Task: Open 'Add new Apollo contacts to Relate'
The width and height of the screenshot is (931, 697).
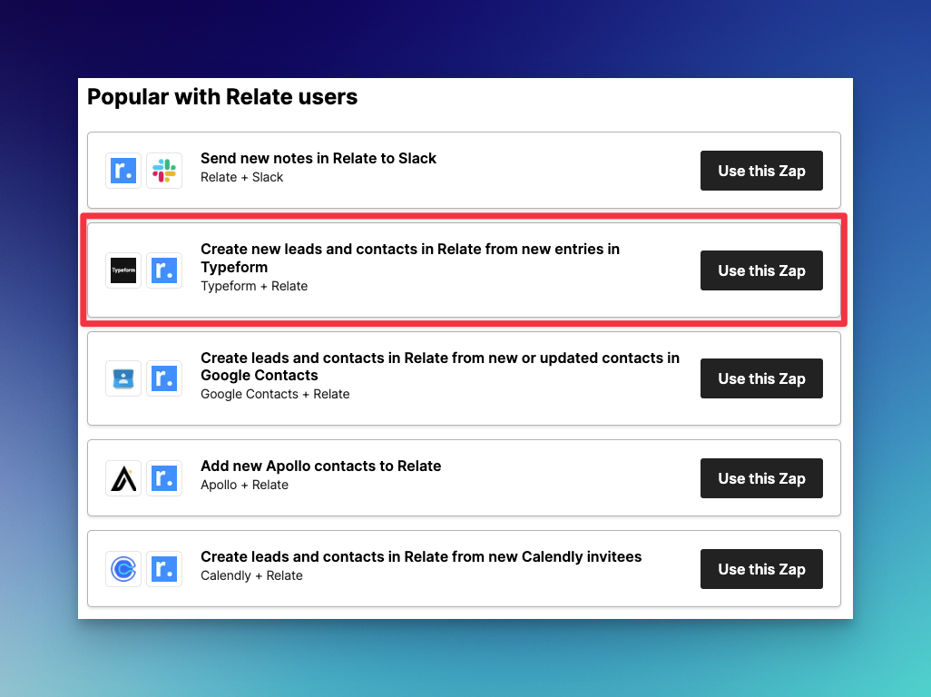Action: 320,466
